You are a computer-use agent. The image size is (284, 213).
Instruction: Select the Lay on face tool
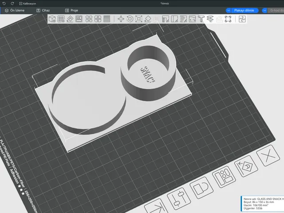(x=148, y=19)
